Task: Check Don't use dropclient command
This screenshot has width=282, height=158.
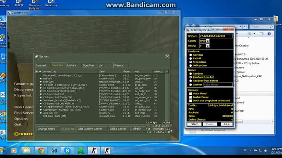Action: point(190,101)
